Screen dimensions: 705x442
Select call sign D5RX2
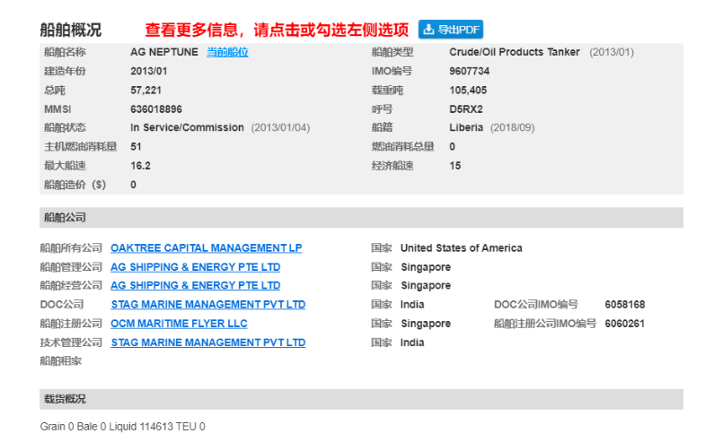point(466,109)
